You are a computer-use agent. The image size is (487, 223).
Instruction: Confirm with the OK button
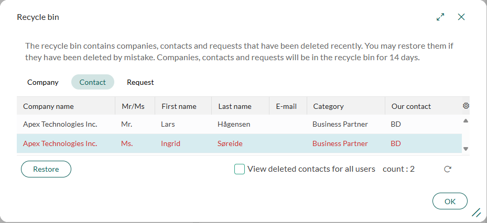click(450, 202)
